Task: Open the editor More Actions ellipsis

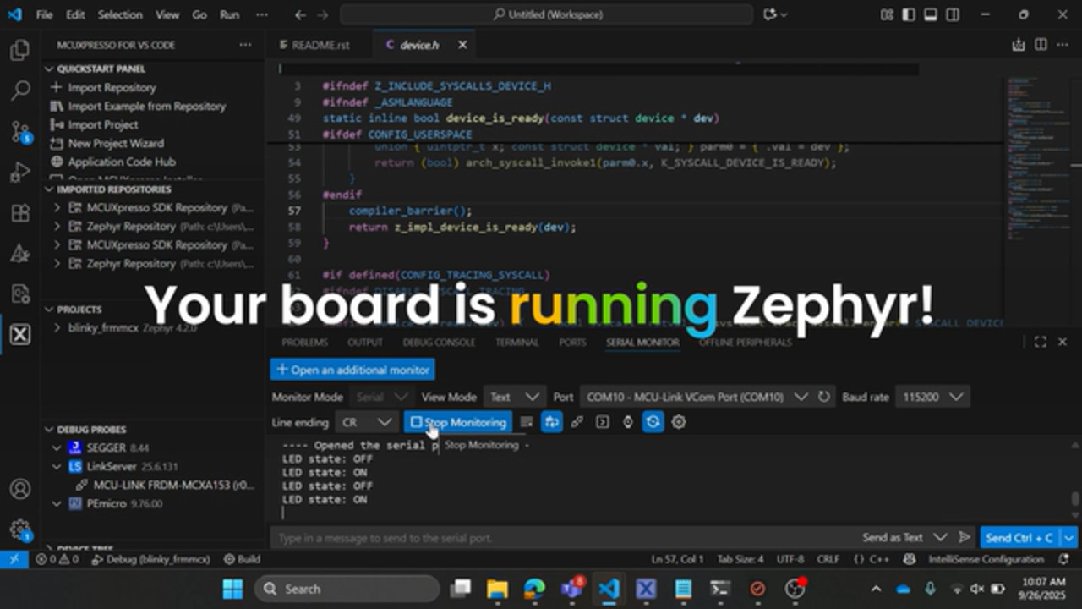Action: click(1063, 45)
